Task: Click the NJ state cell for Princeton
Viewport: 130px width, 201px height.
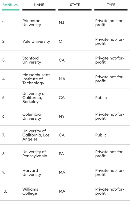Action: point(61,23)
